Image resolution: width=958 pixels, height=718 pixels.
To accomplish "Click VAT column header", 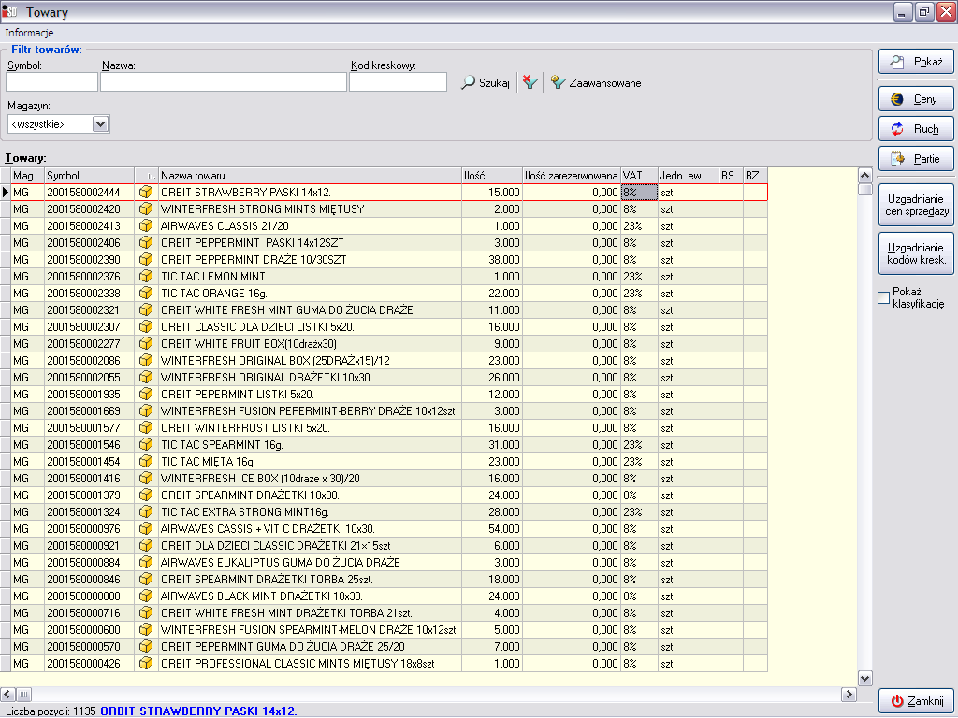I will [x=640, y=176].
